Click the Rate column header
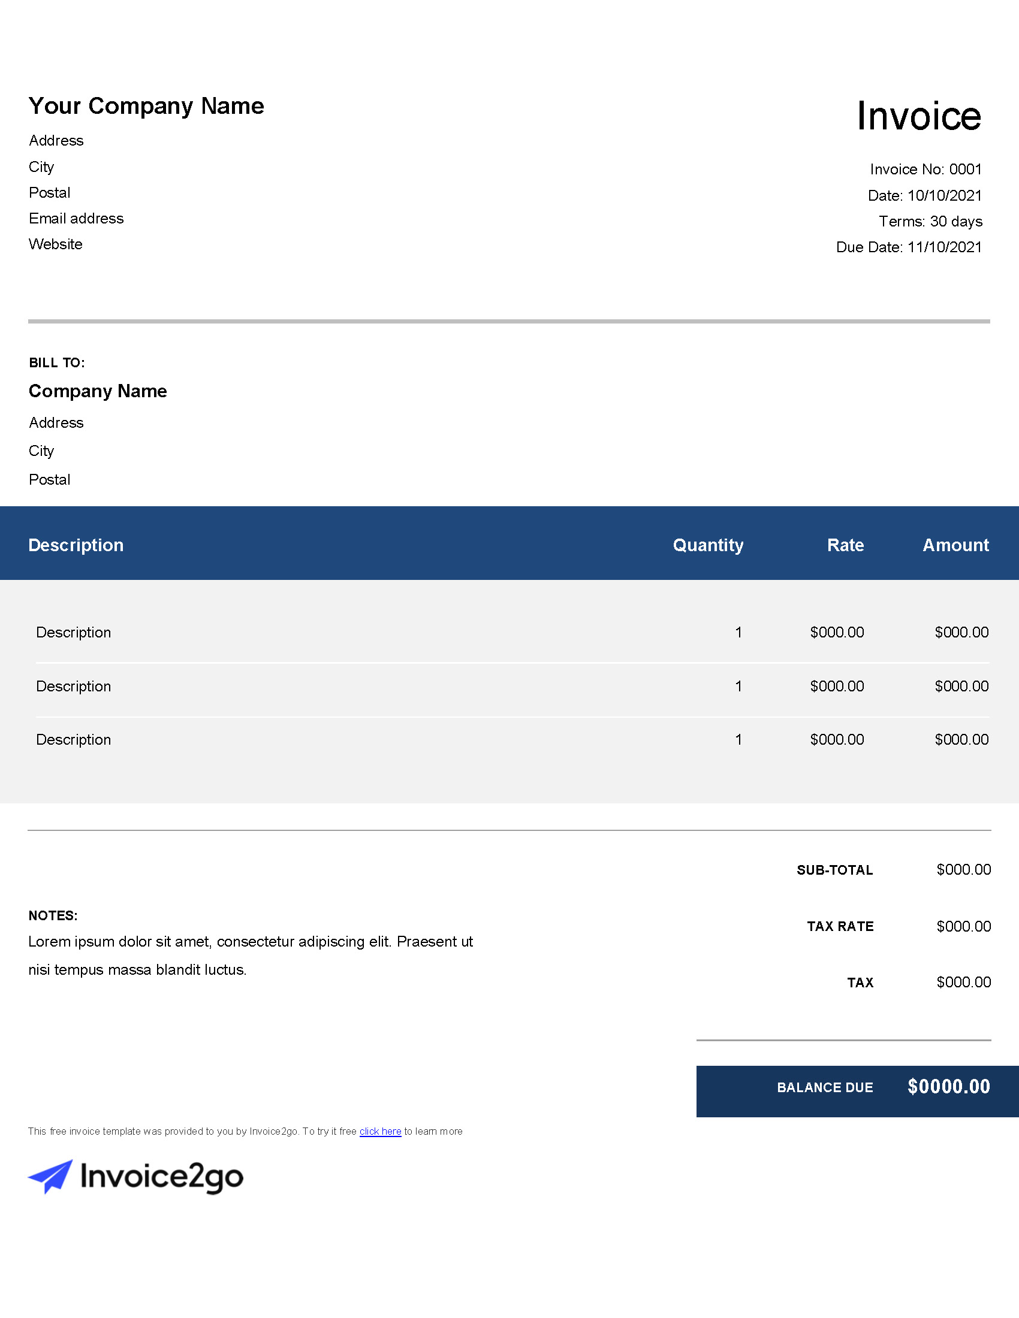 (x=845, y=545)
